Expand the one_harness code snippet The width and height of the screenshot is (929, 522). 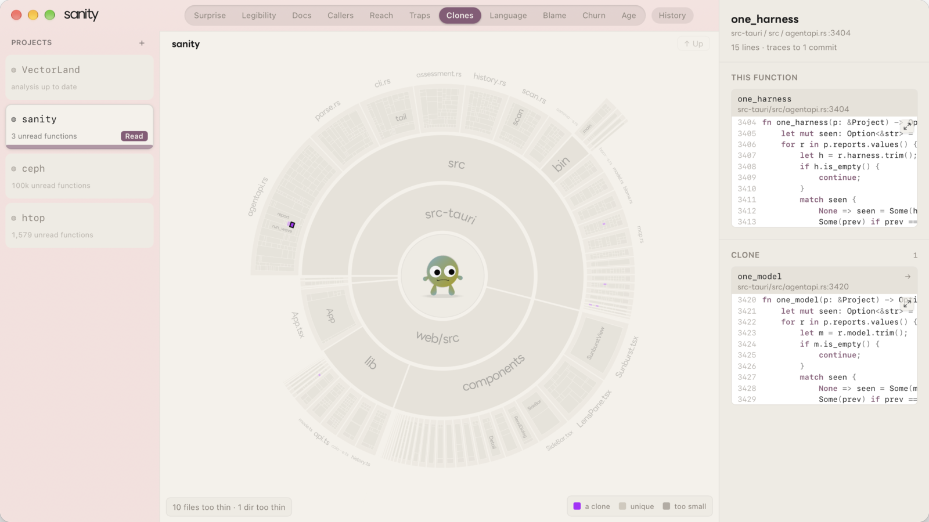[907, 125]
